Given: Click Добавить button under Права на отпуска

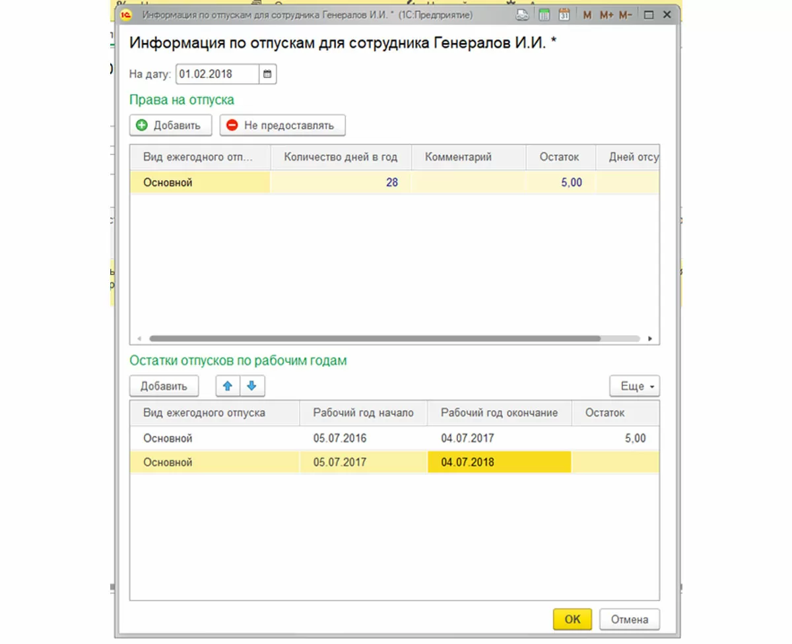Looking at the screenshot, I should point(170,125).
